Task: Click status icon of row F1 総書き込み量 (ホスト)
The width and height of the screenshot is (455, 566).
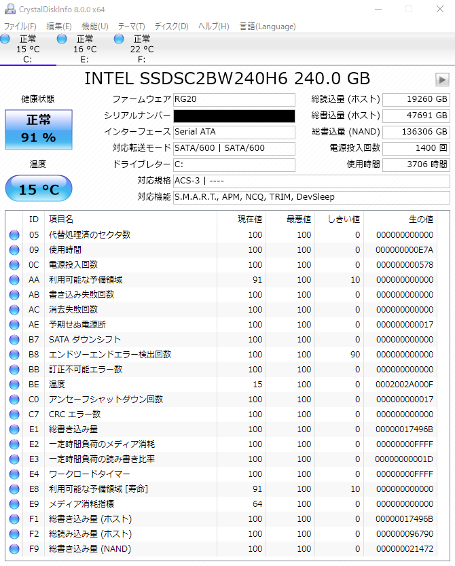Action: [14, 519]
